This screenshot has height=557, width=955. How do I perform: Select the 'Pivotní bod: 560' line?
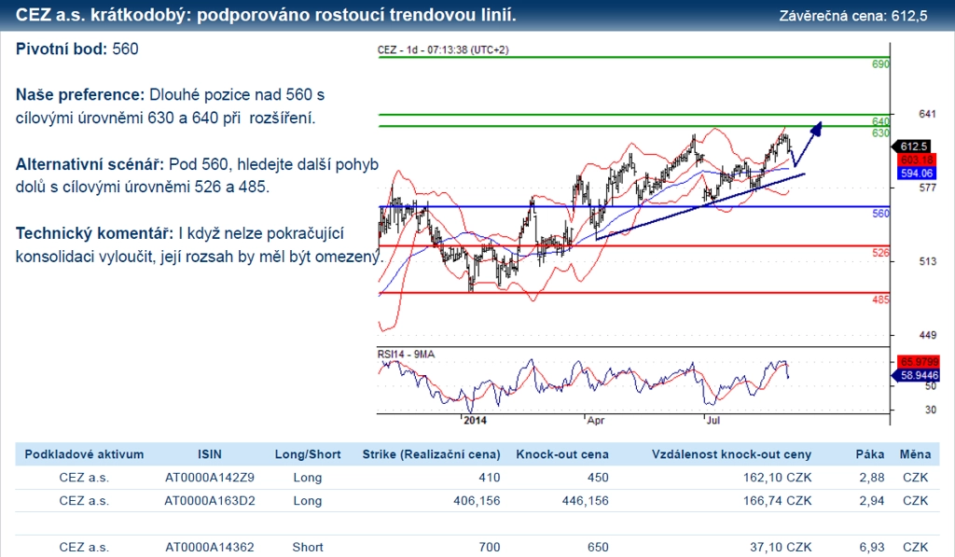tap(76, 49)
